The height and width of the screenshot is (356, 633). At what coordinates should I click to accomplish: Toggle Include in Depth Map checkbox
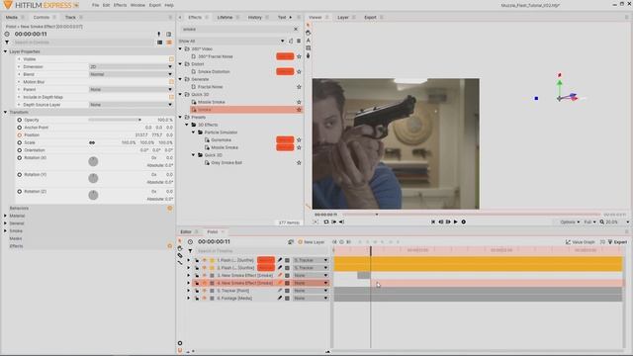pos(171,97)
